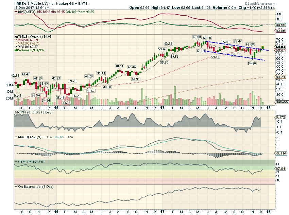
Task: Click the 99.55 value tag on RRG axis
Action: point(280,25)
